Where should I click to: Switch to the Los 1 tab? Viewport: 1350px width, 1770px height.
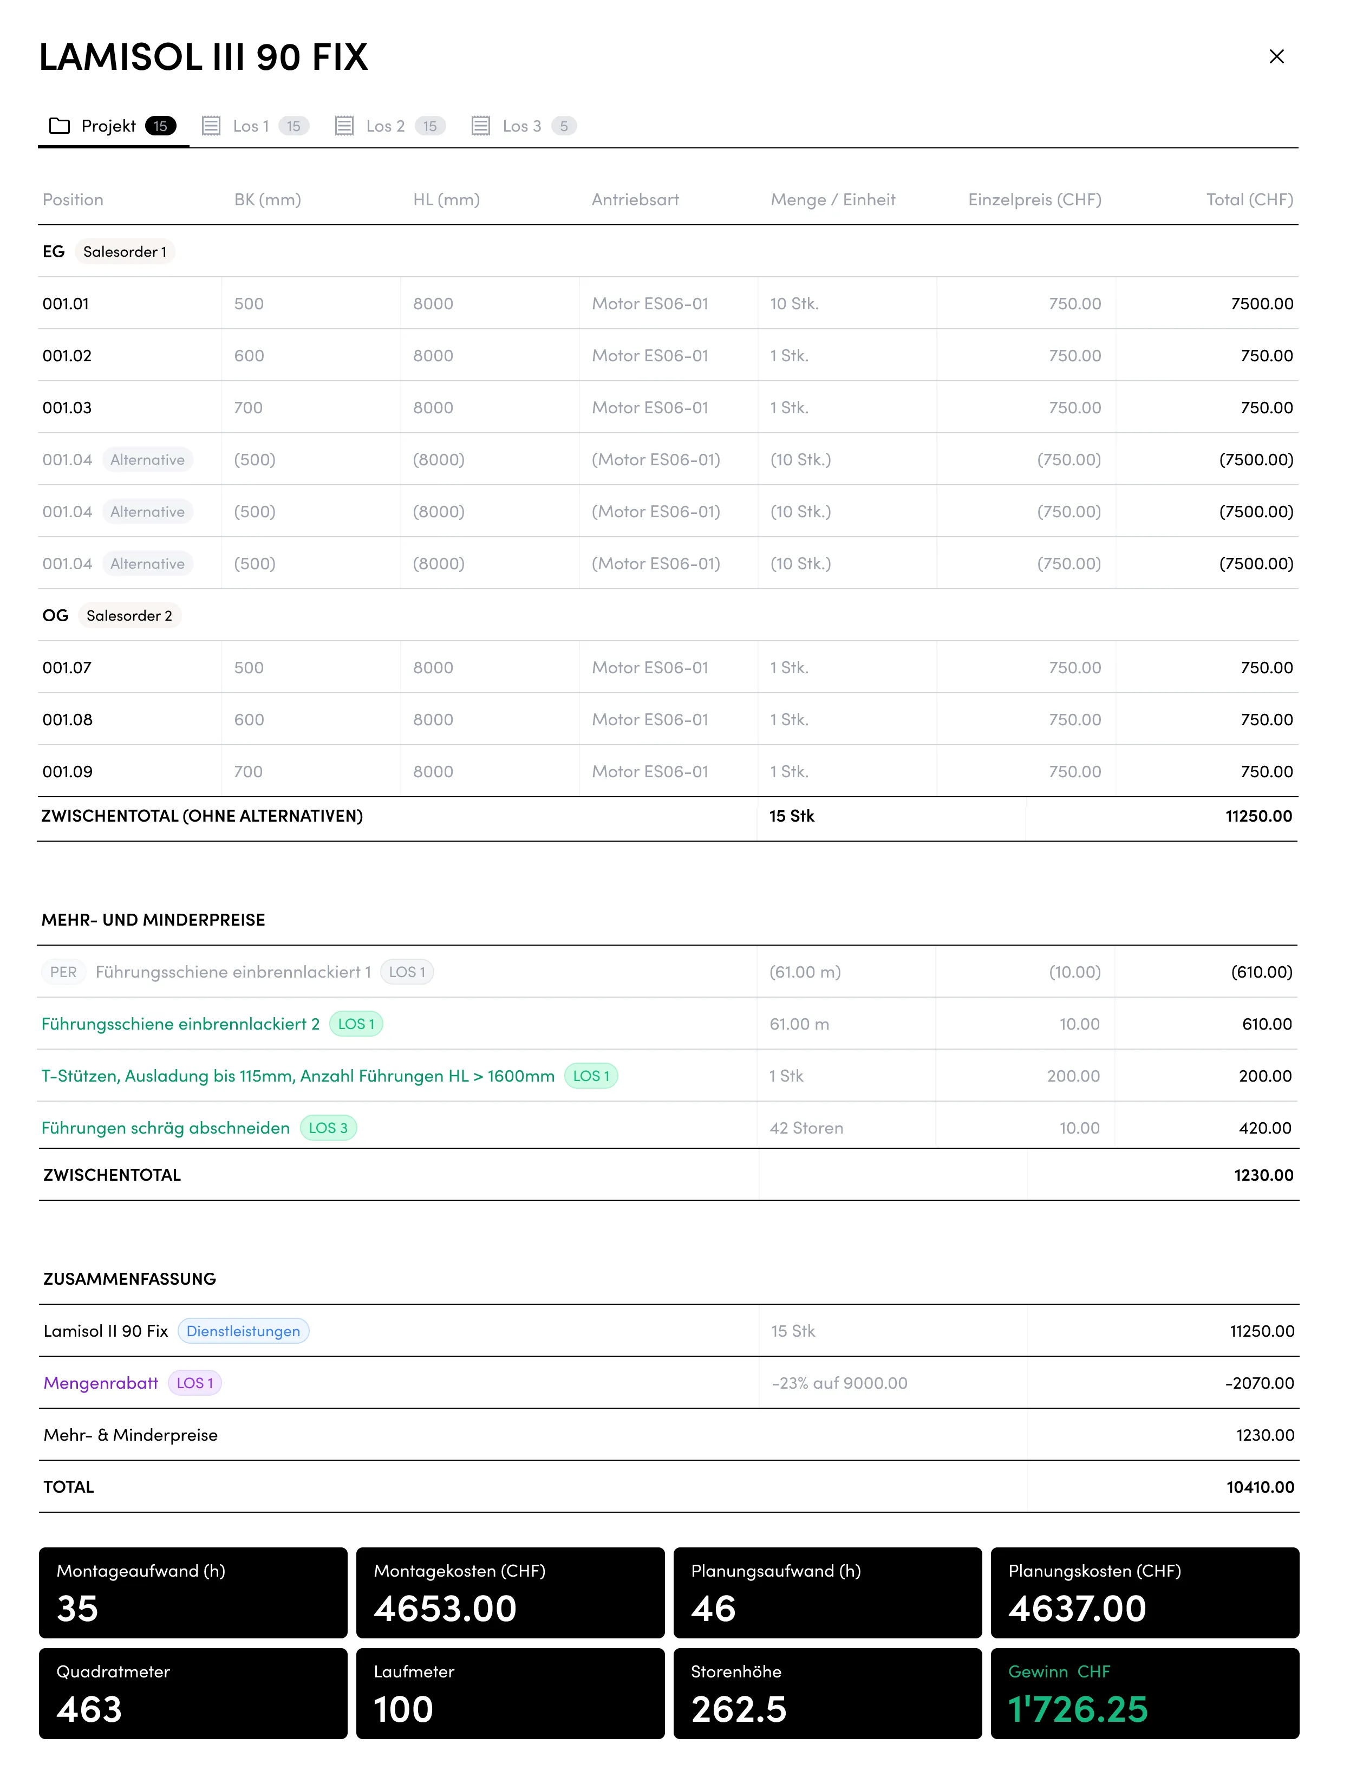click(x=251, y=126)
